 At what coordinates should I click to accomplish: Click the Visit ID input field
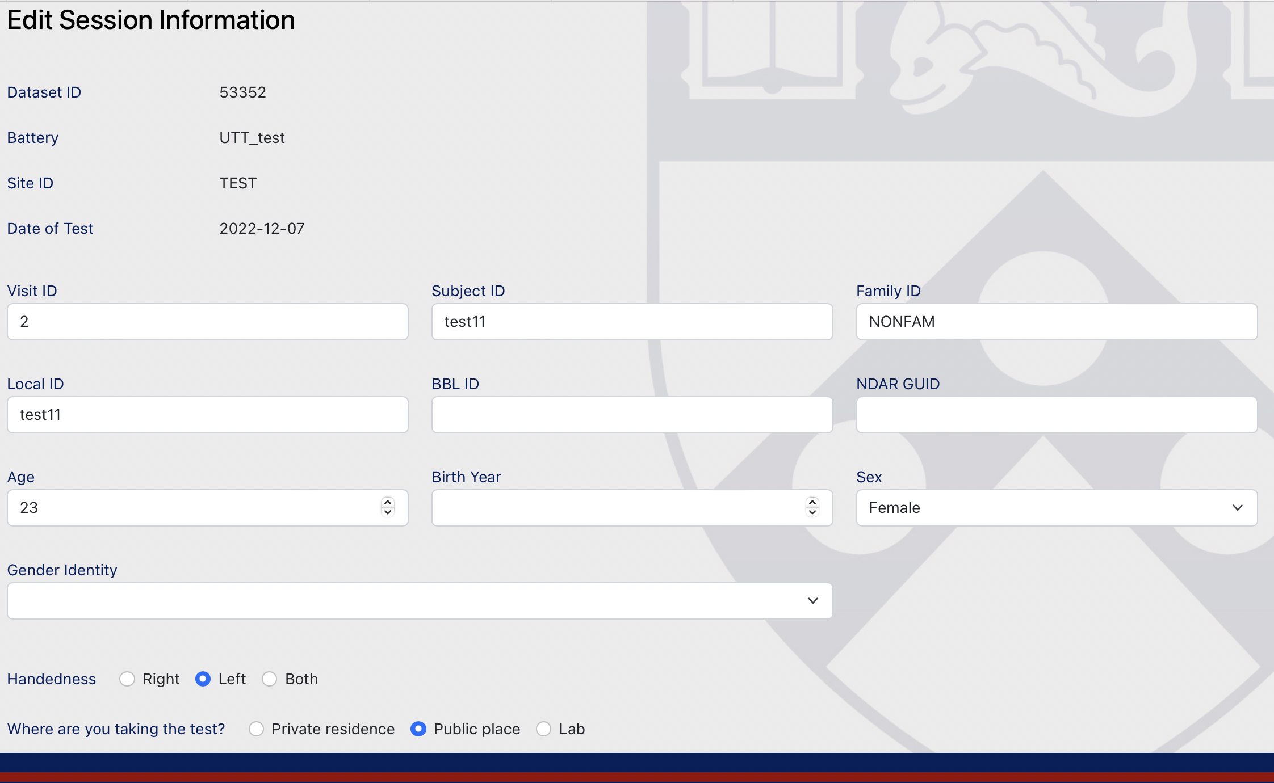(x=207, y=321)
